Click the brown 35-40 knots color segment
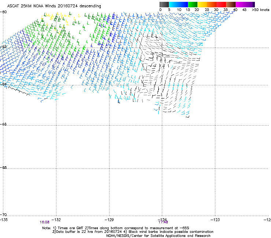Screen dimensions: 271x238 (x=231, y=4)
